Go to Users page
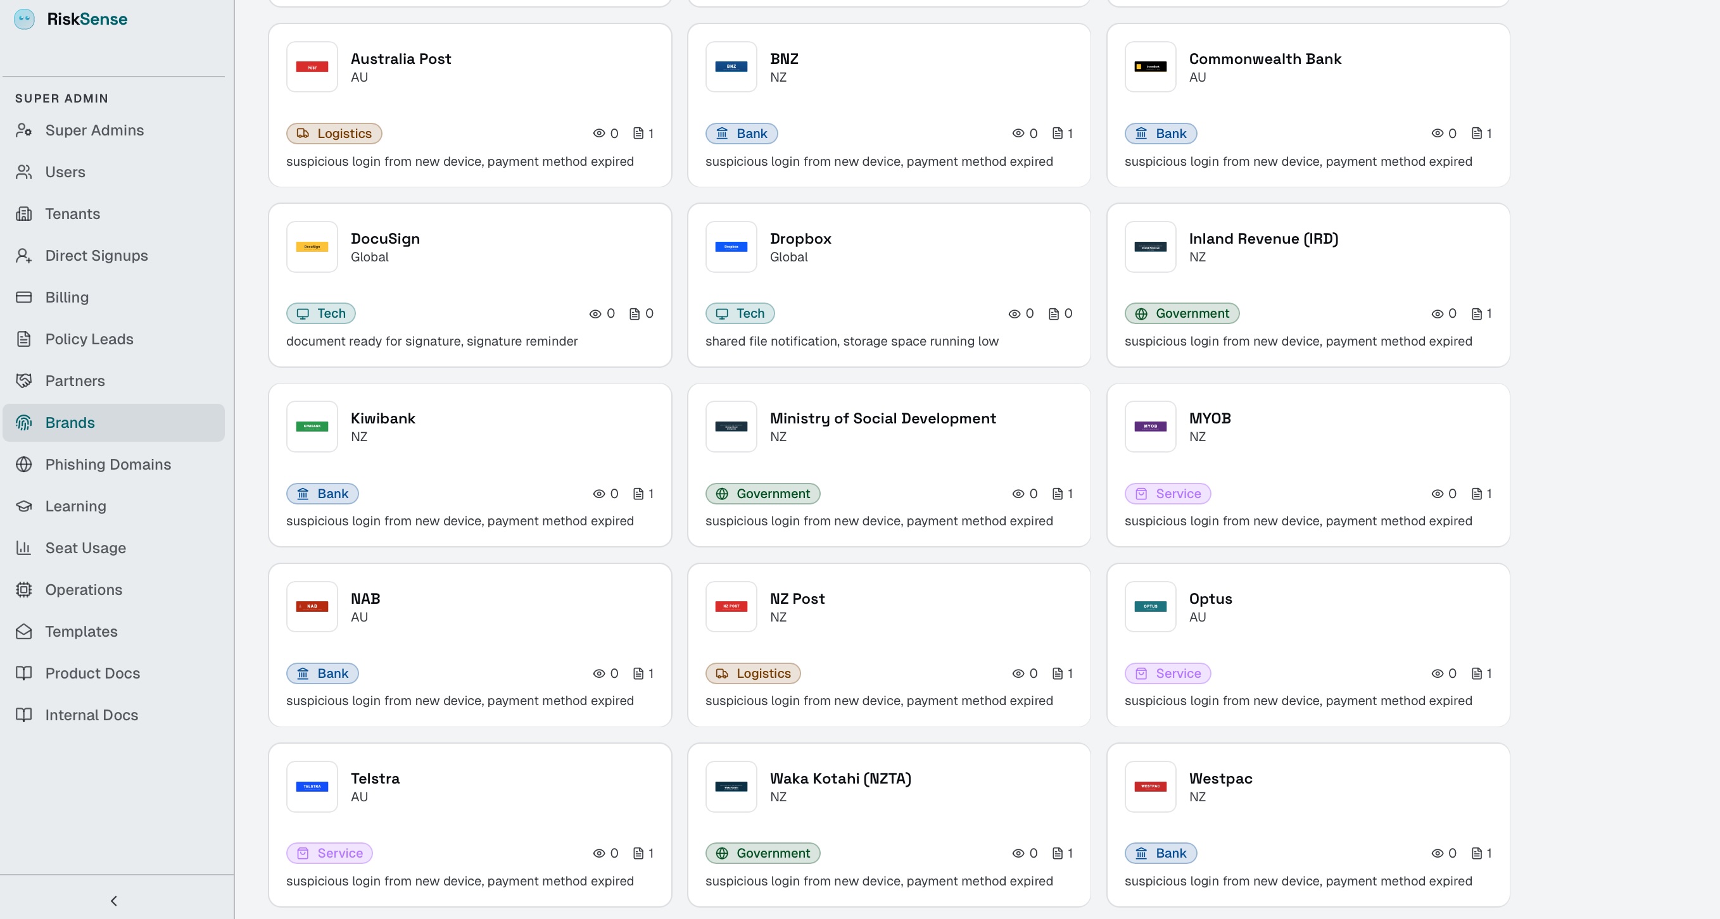The image size is (1720, 919). pyautogui.click(x=113, y=172)
